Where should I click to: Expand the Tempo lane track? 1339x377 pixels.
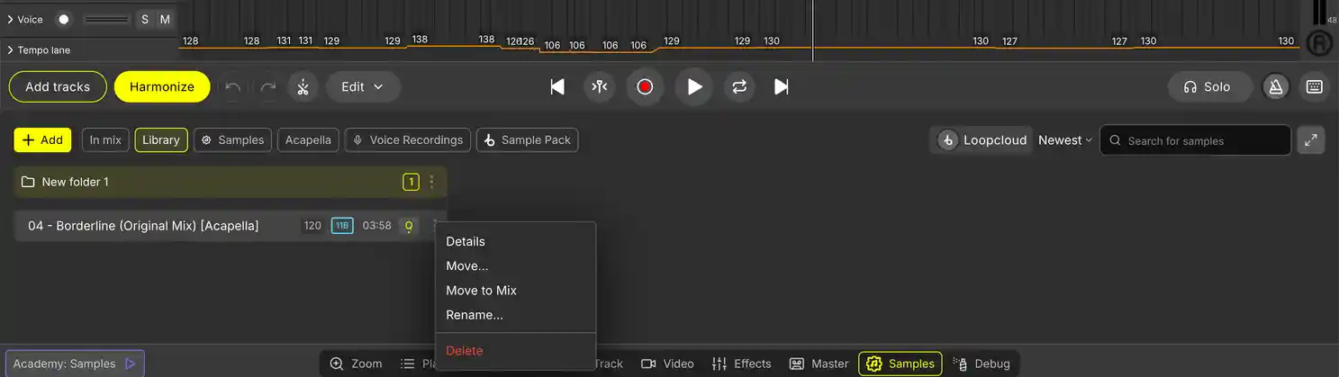coord(10,50)
